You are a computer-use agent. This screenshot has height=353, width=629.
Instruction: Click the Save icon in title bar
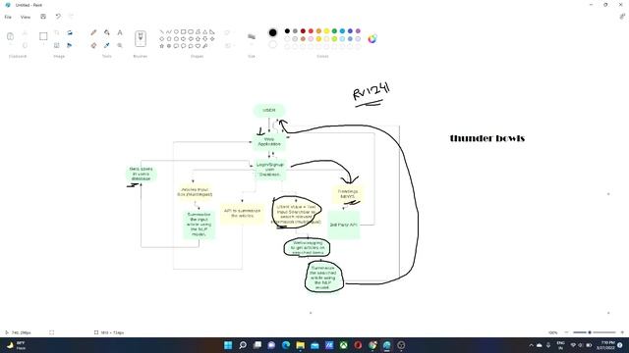43,17
